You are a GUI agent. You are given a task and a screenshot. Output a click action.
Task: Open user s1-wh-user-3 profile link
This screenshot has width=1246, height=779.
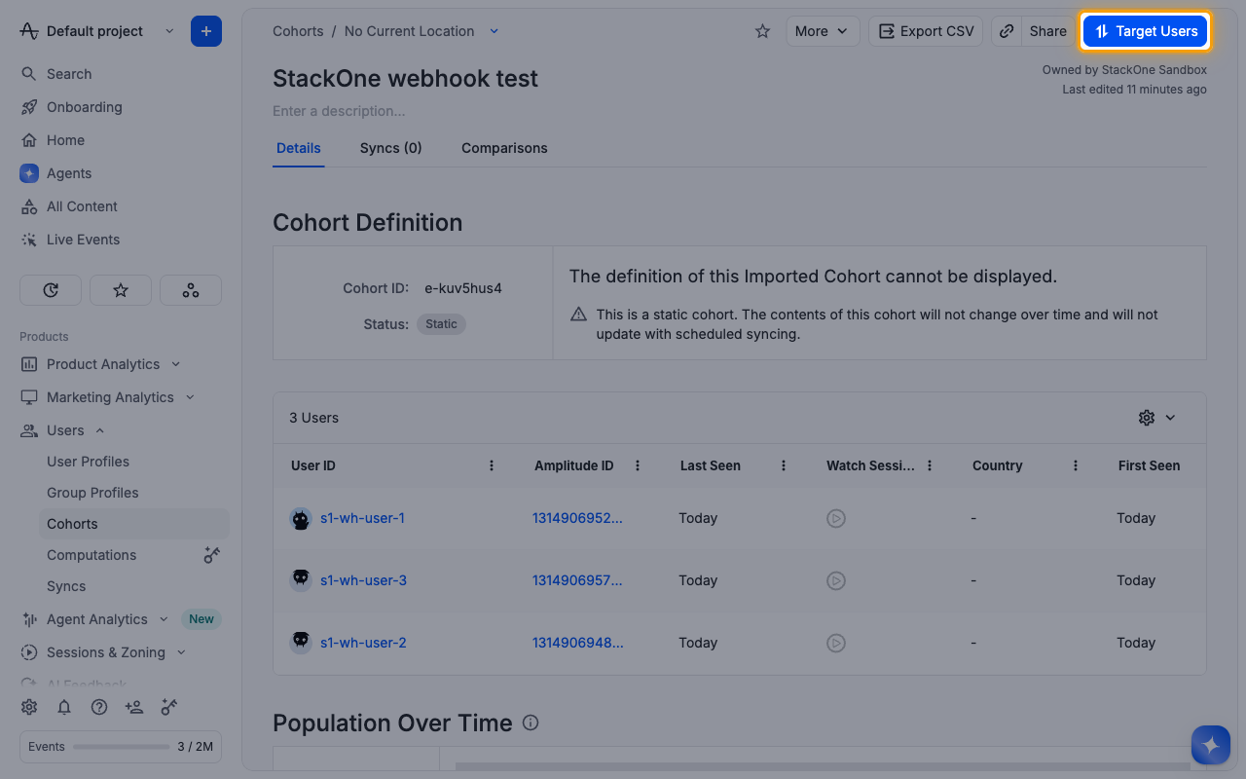[x=363, y=580]
